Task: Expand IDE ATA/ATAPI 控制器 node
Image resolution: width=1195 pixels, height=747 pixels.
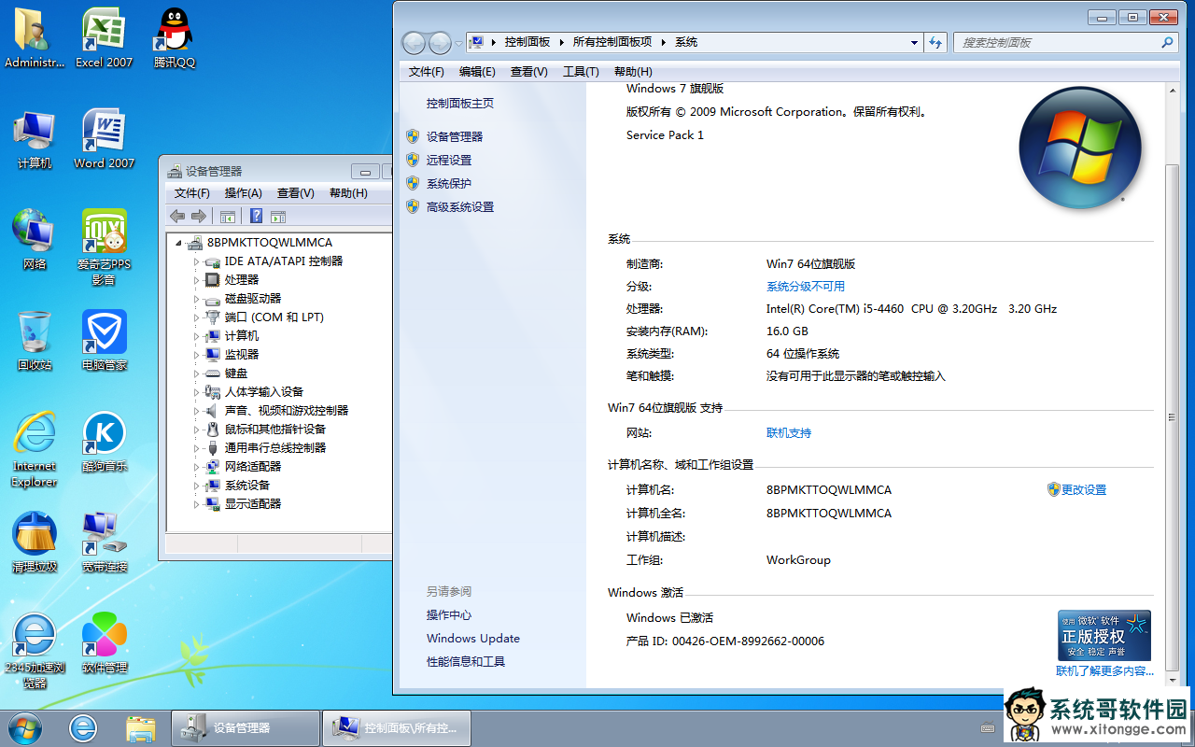Action: 196,261
